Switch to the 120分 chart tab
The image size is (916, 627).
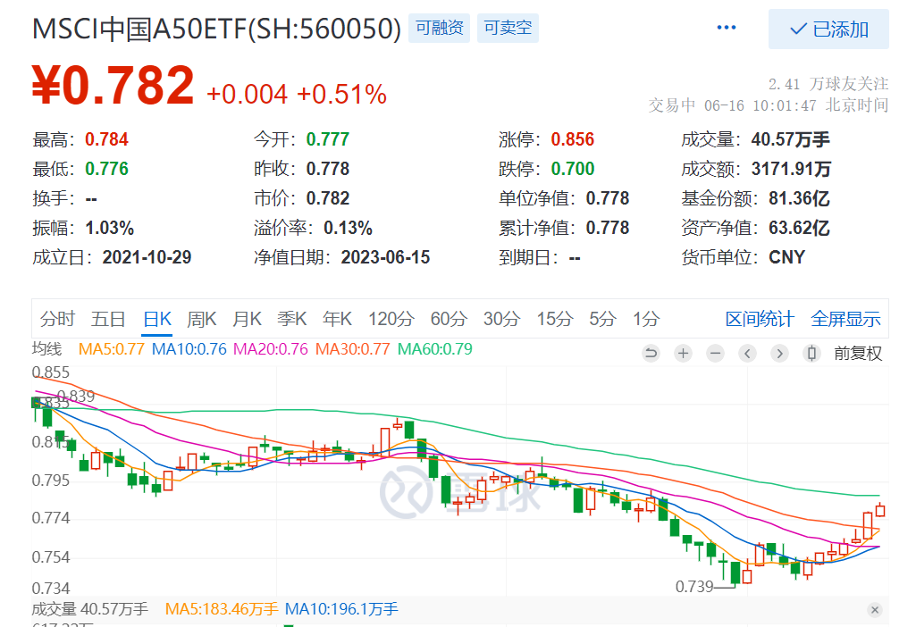click(391, 319)
